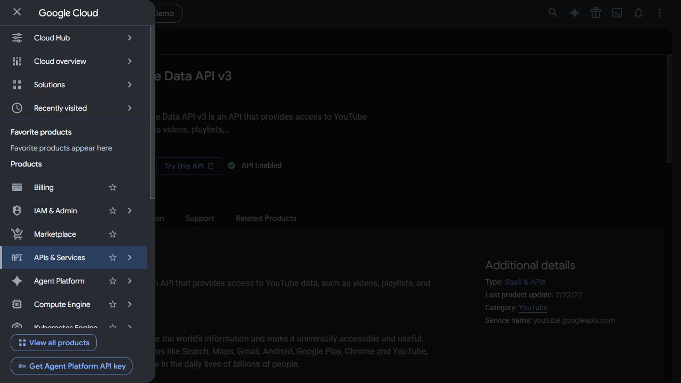Click the navigation menu scrollbar
The width and height of the screenshot is (681, 383).
[153, 113]
